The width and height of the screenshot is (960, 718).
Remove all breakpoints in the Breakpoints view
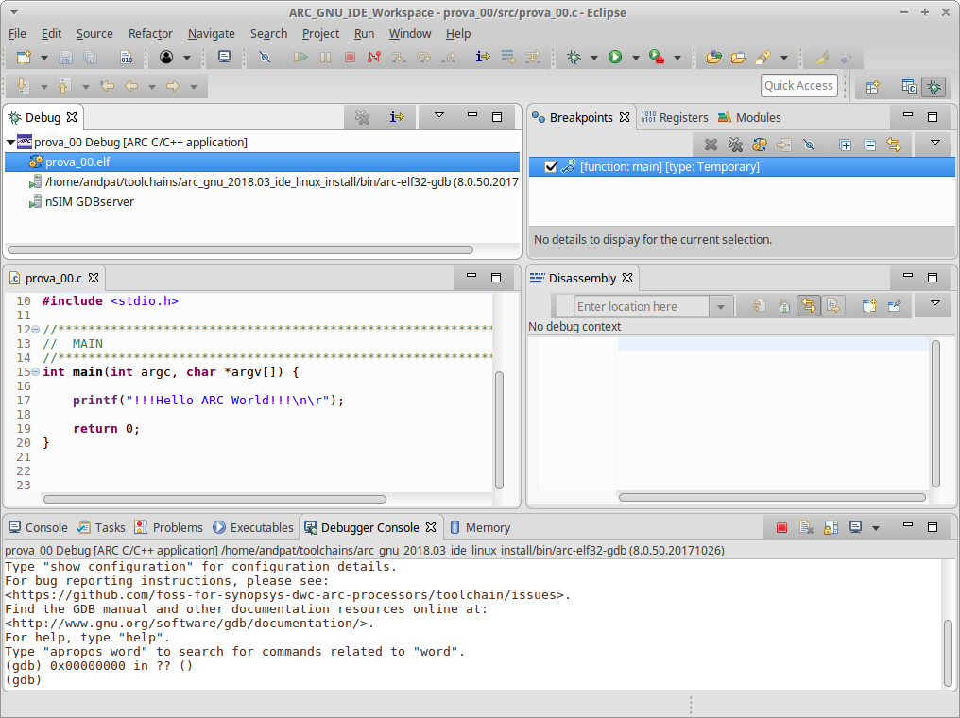coord(734,145)
